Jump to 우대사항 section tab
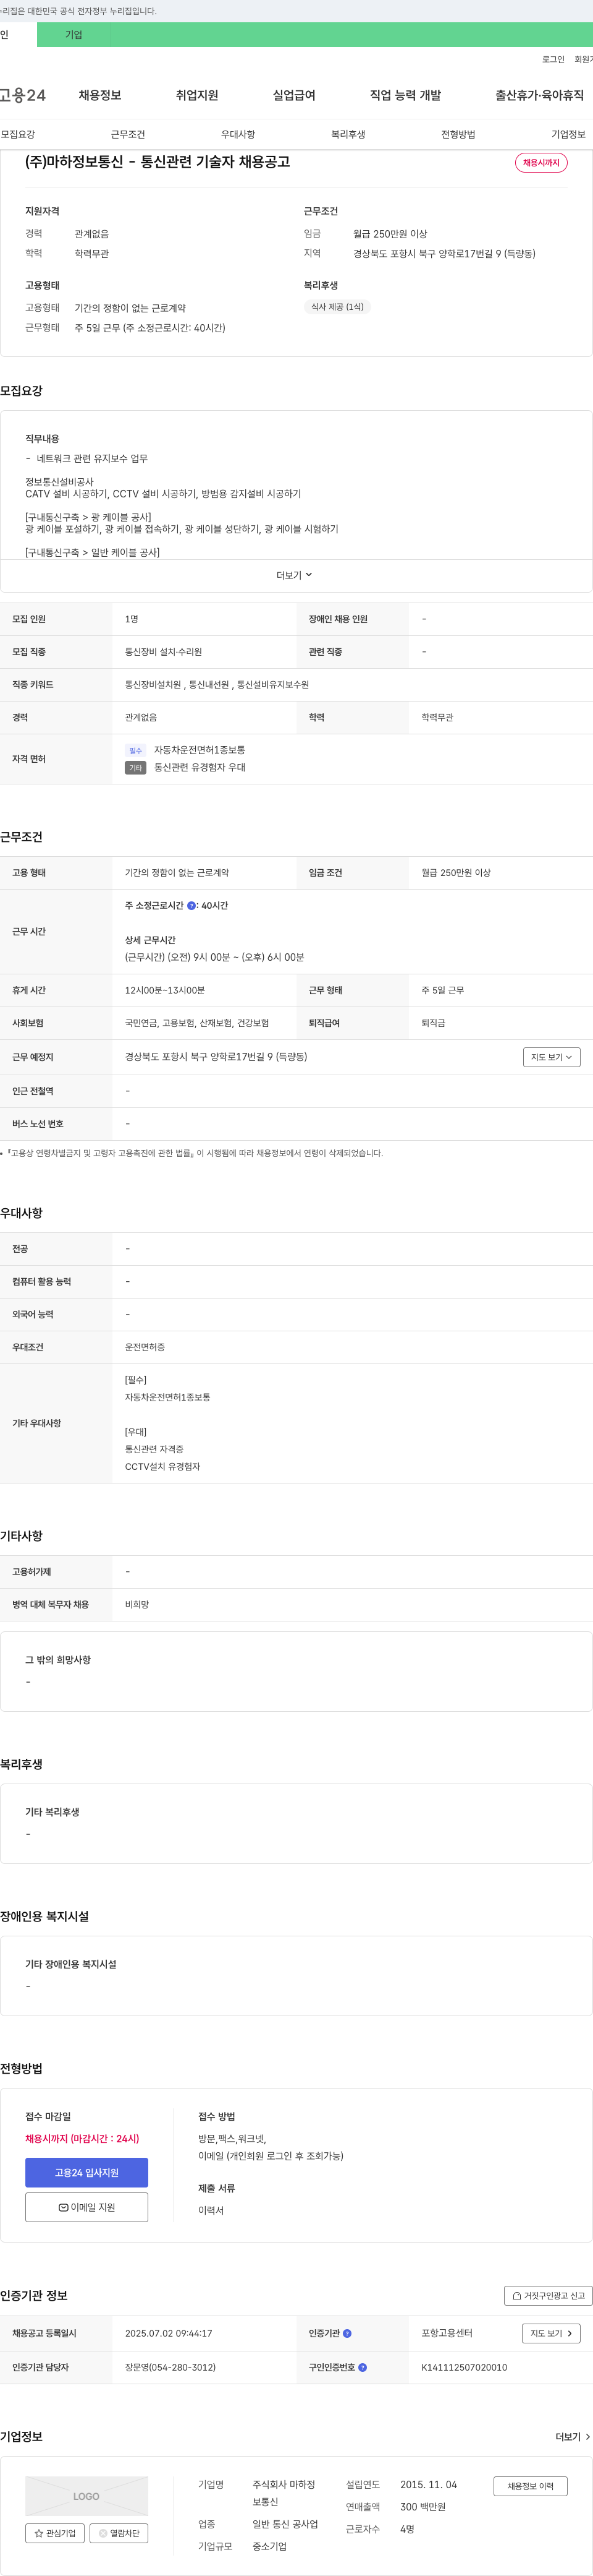Viewport: 593px width, 2576px height. [238, 134]
